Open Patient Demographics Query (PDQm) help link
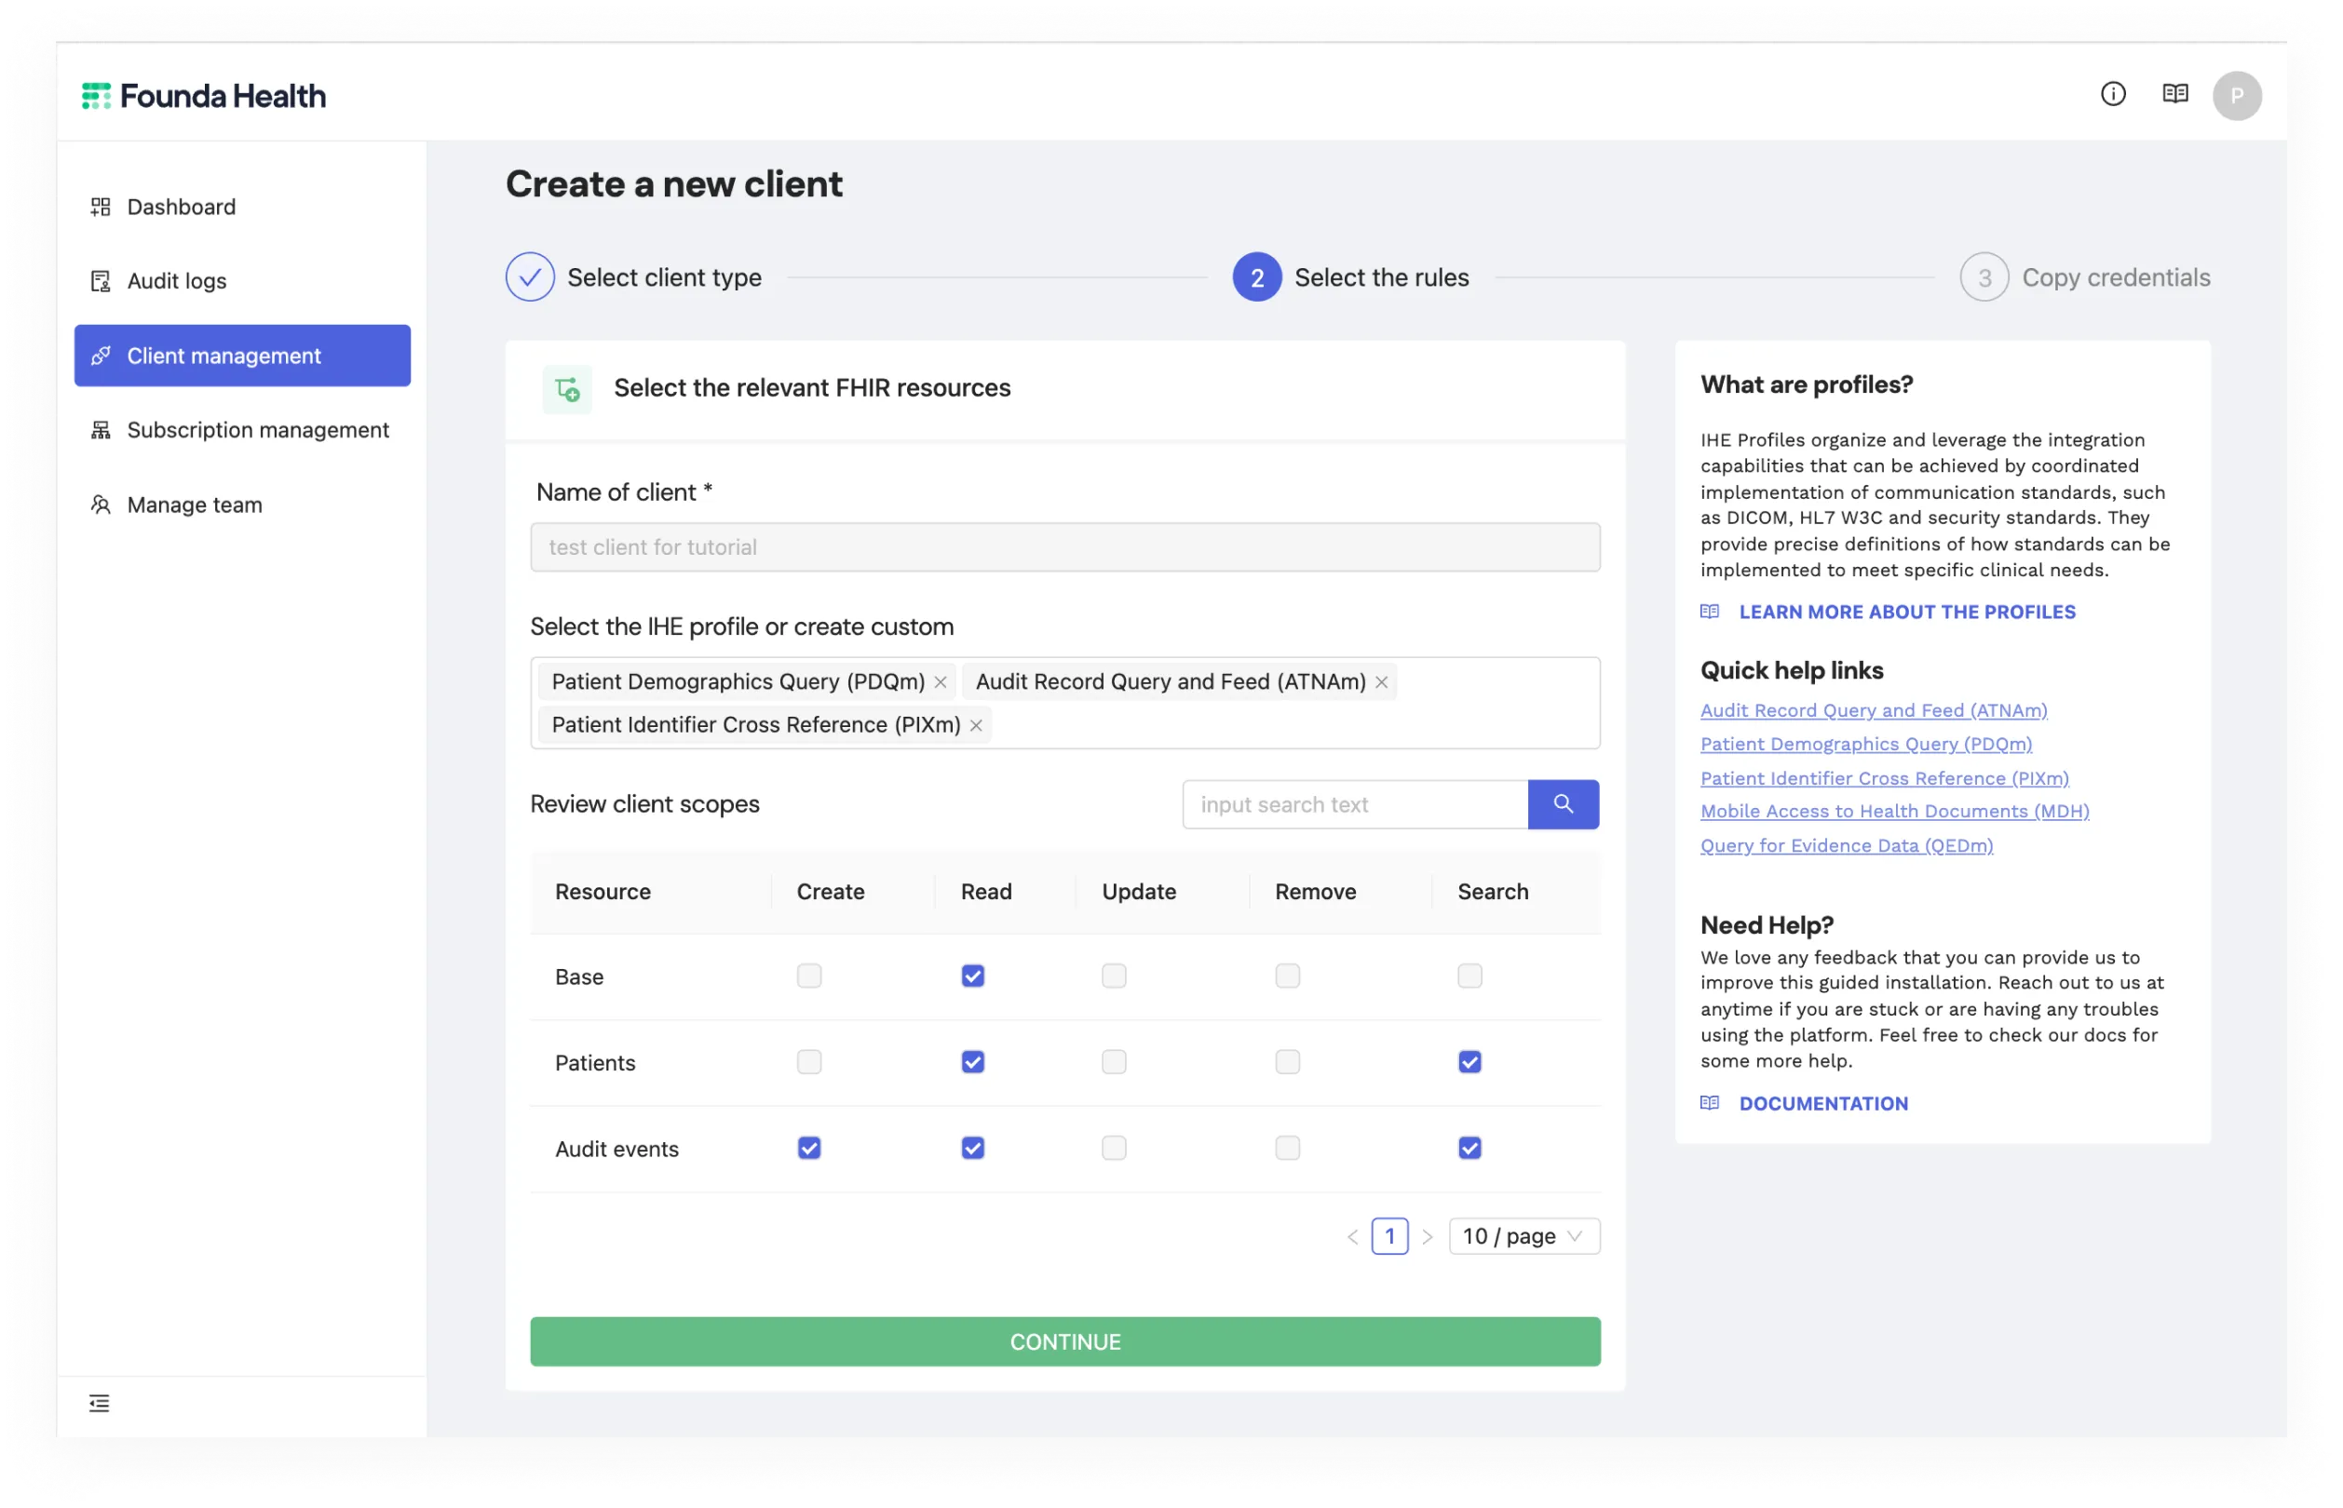Image resolution: width=2343 pixels, height=1508 pixels. click(x=1865, y=744)
